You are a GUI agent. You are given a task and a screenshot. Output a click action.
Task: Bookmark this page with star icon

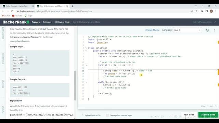[196, 11]
